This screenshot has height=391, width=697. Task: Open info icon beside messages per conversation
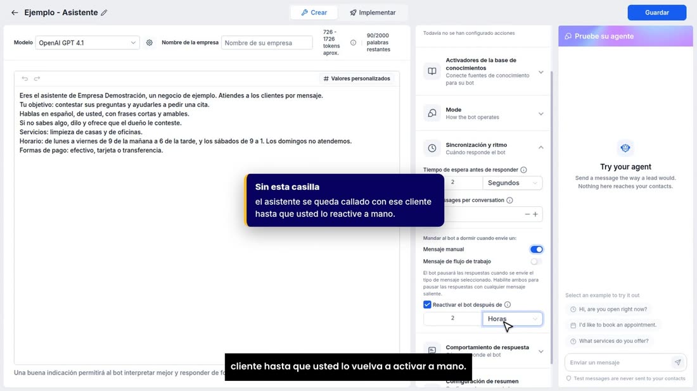tap(510, 200)
